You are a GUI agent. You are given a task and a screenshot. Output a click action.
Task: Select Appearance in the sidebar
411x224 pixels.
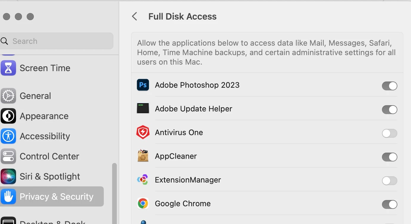click(x=52, y=116)
